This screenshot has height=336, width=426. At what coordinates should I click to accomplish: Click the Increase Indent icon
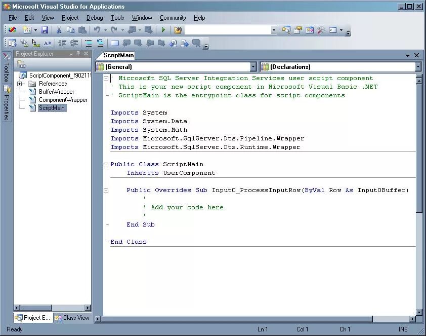click(x=74, y=43)
